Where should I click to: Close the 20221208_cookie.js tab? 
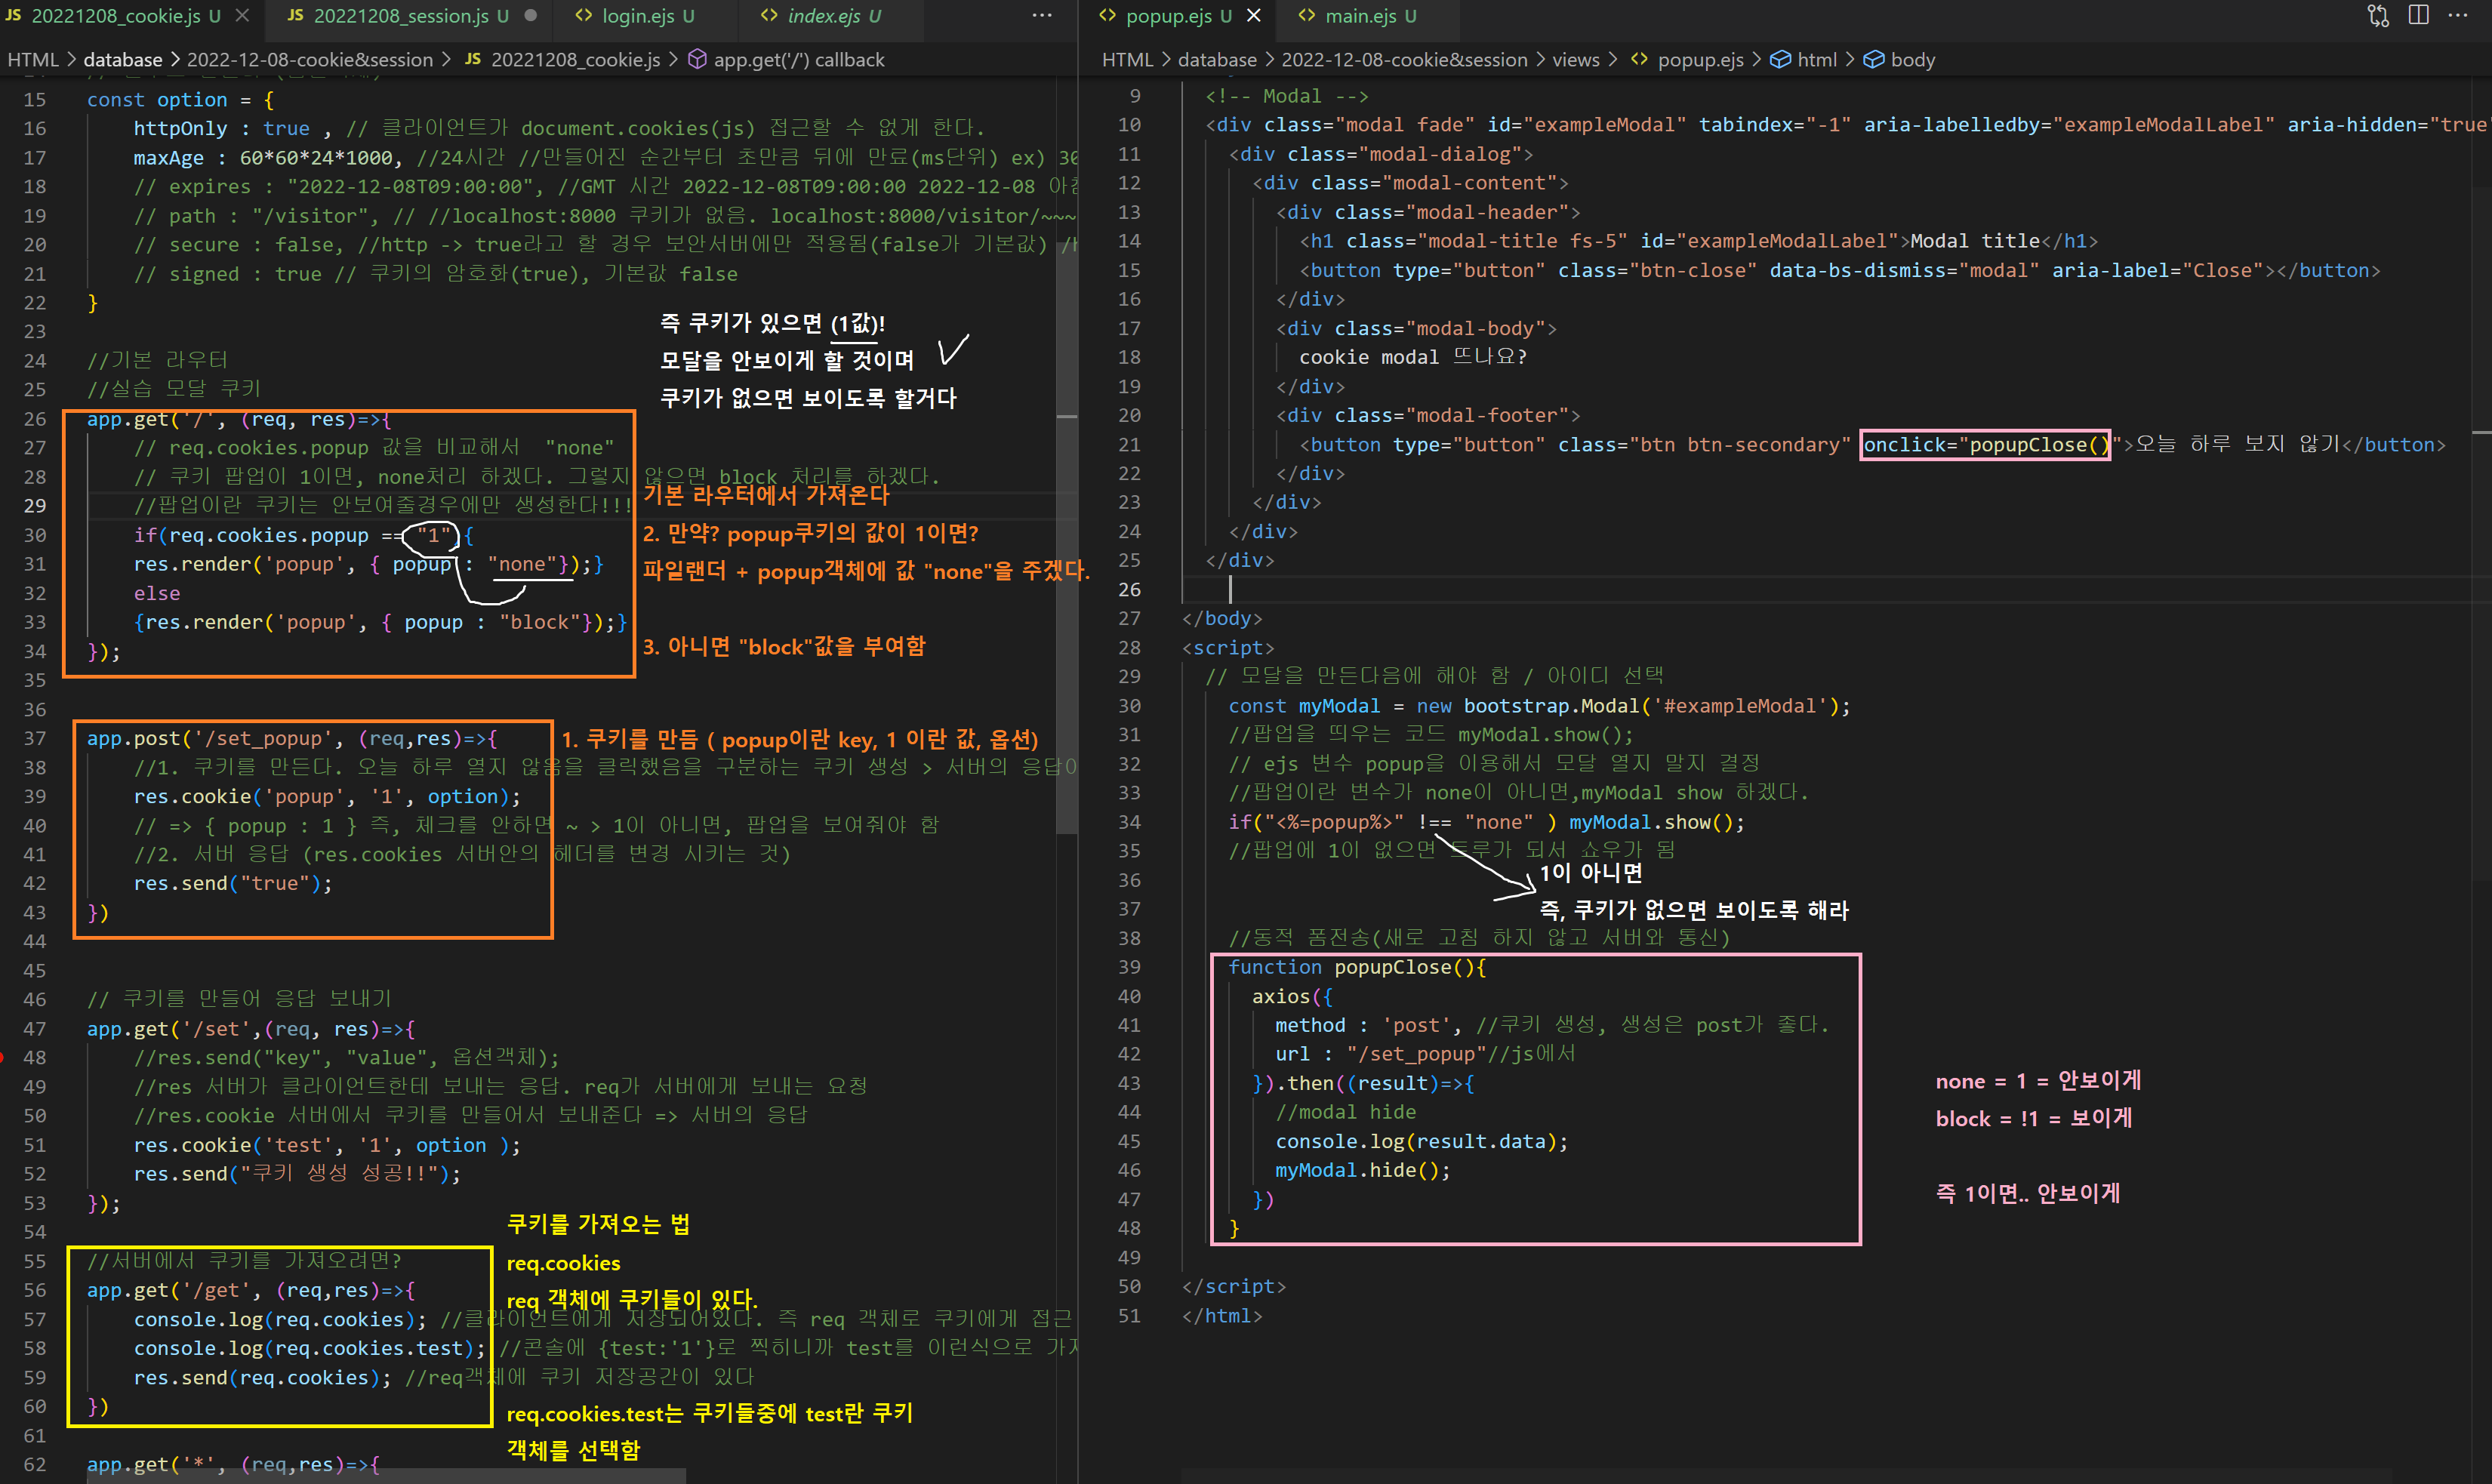pyautogui.click(x=242, y=16)
